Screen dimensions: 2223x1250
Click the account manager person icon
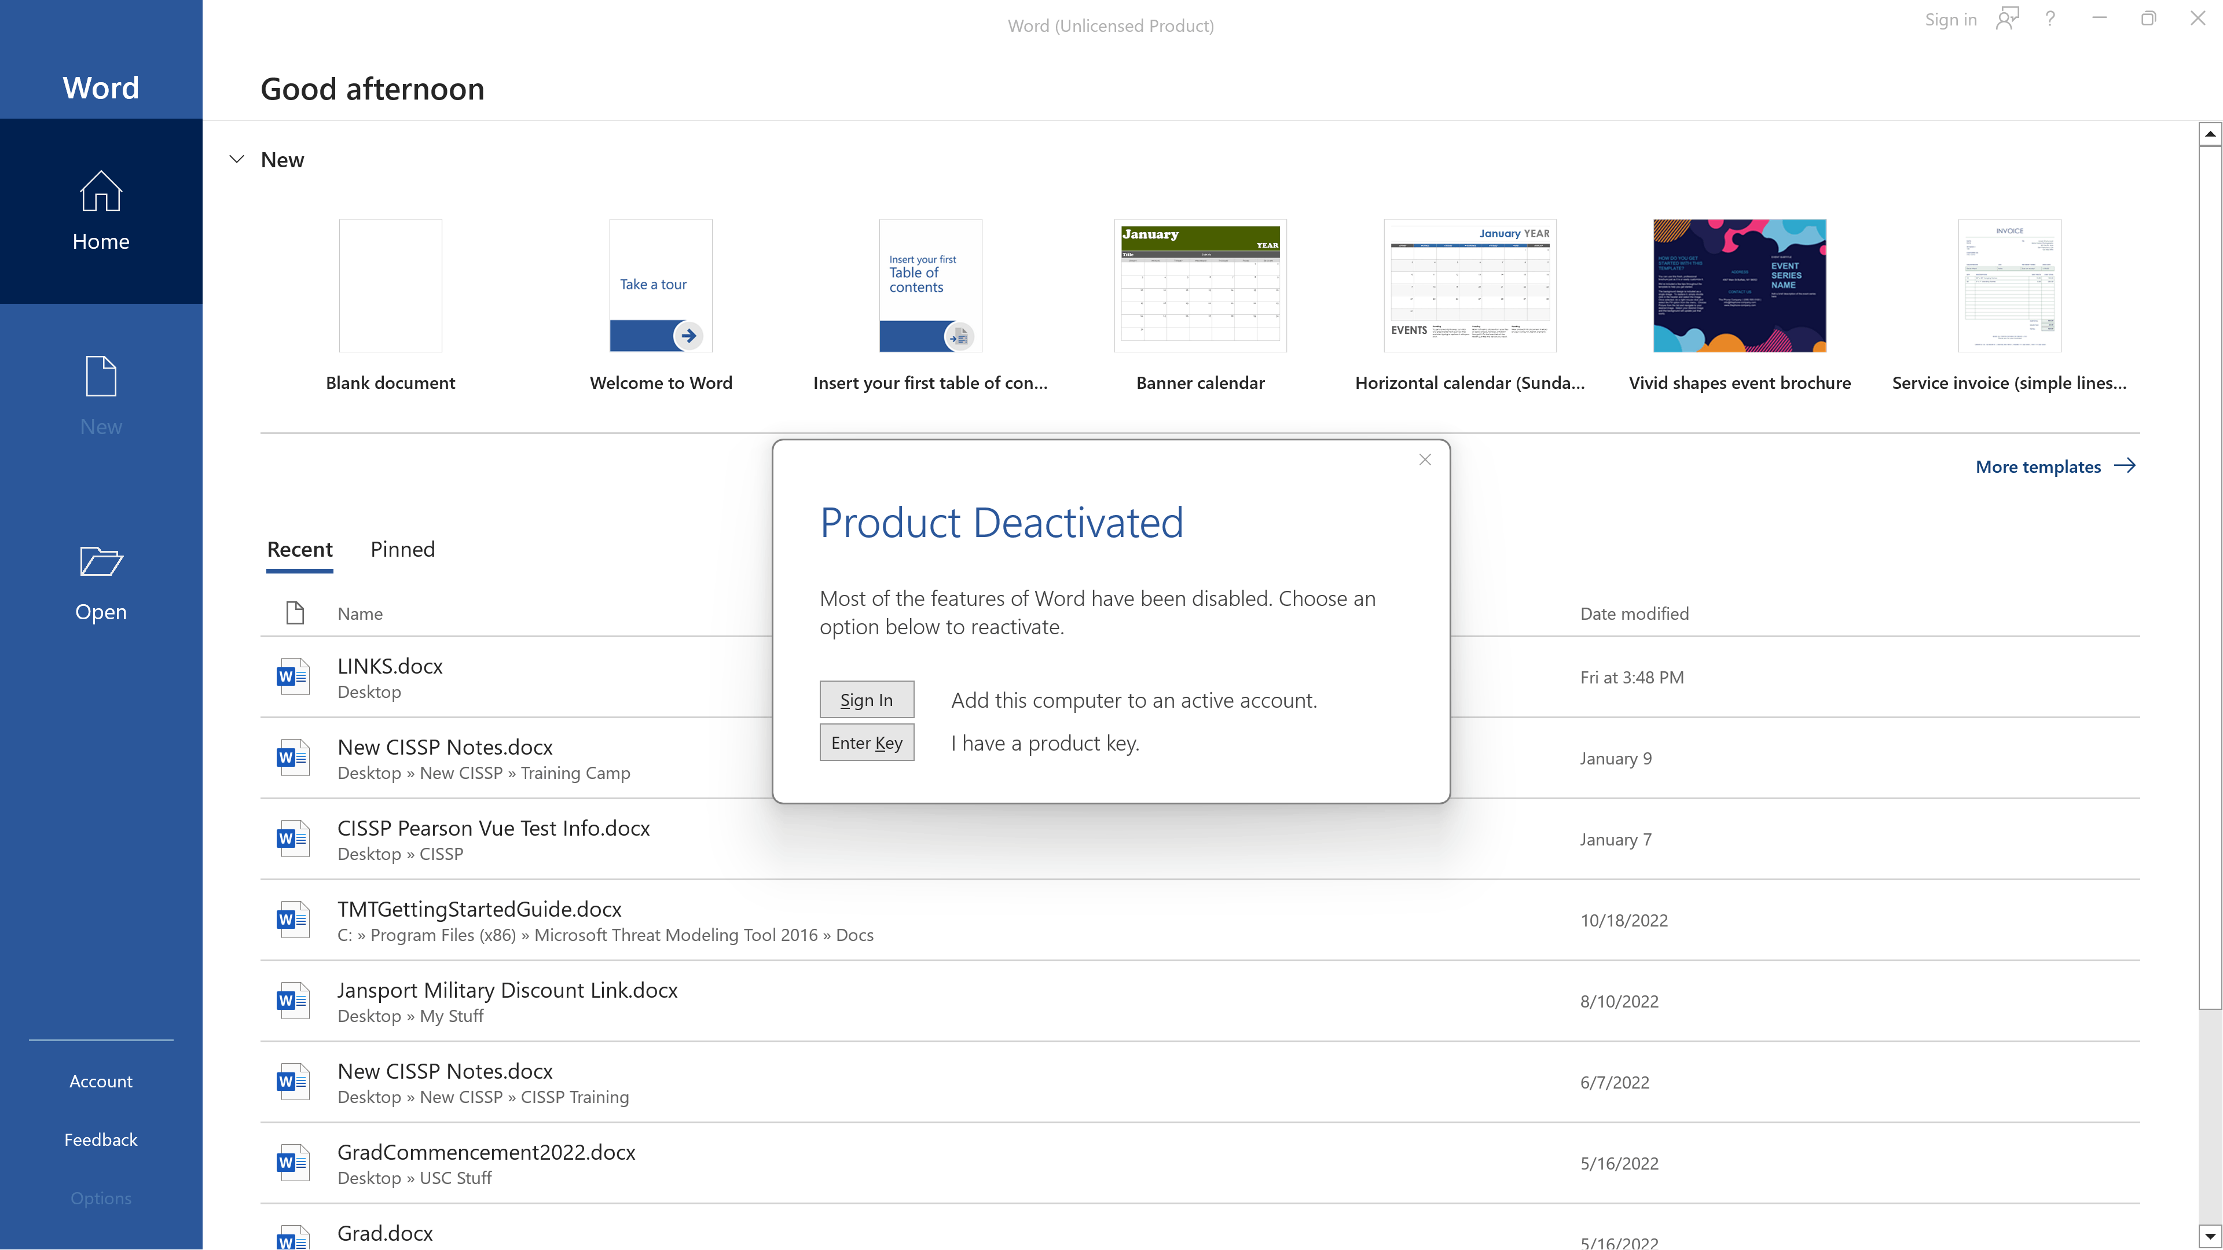coord(2007,19)
